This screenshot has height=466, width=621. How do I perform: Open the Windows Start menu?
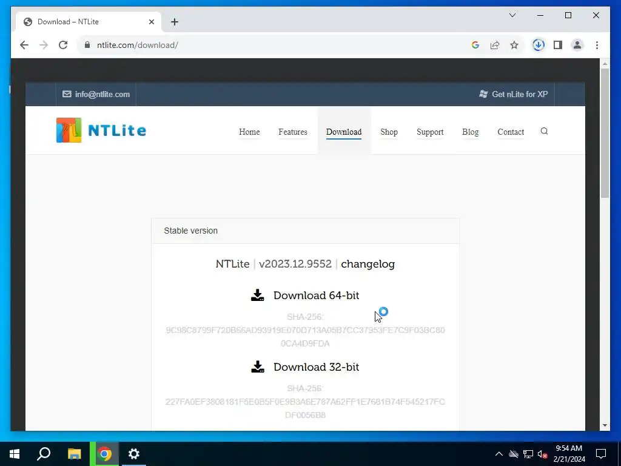(x=15, y=454)
